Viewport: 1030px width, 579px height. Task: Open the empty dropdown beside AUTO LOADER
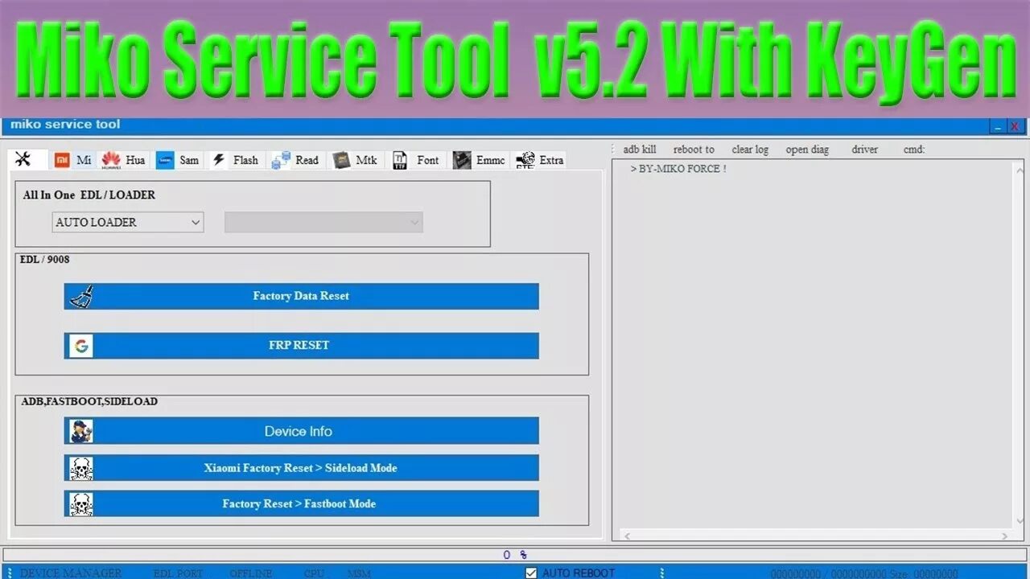click(x=323, y=222)
